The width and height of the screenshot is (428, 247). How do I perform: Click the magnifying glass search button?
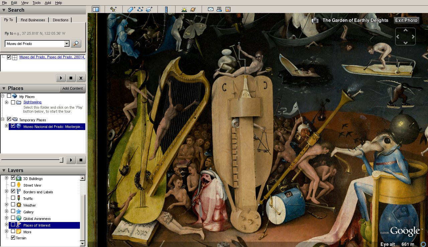click(x=76, y=44)
